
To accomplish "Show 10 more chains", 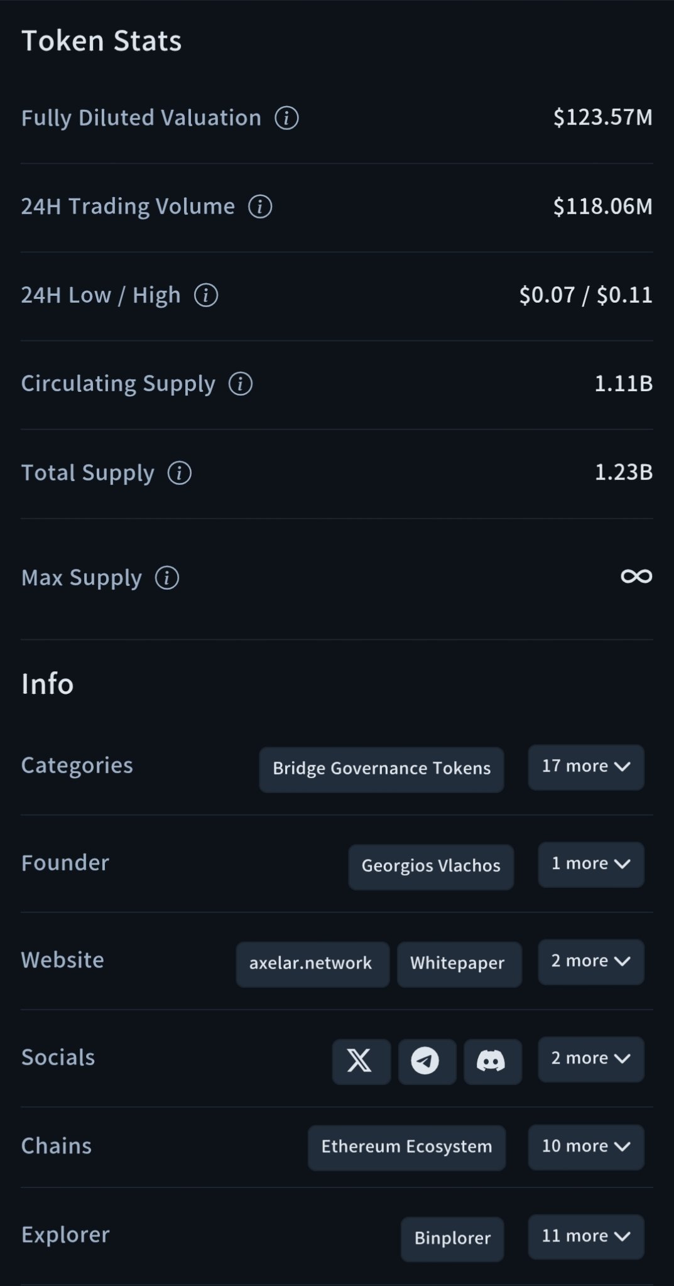I will pos(585,1147).
